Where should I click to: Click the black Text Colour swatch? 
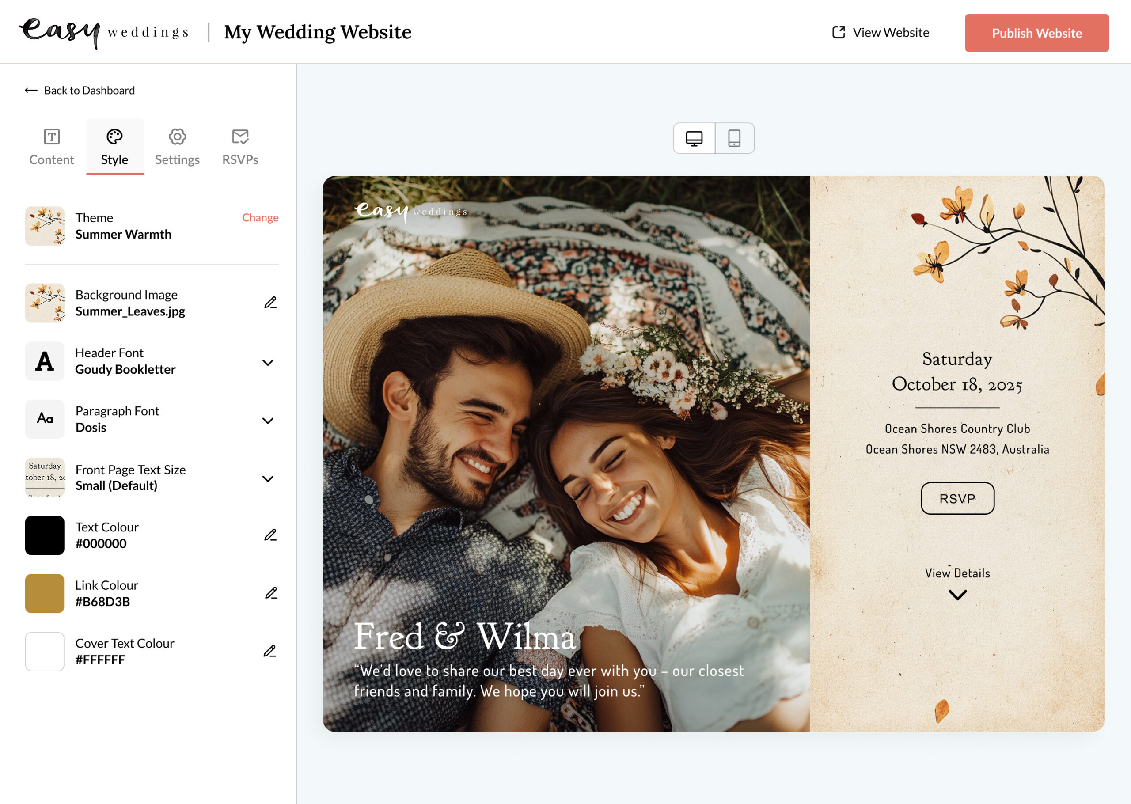pos(45,535)
